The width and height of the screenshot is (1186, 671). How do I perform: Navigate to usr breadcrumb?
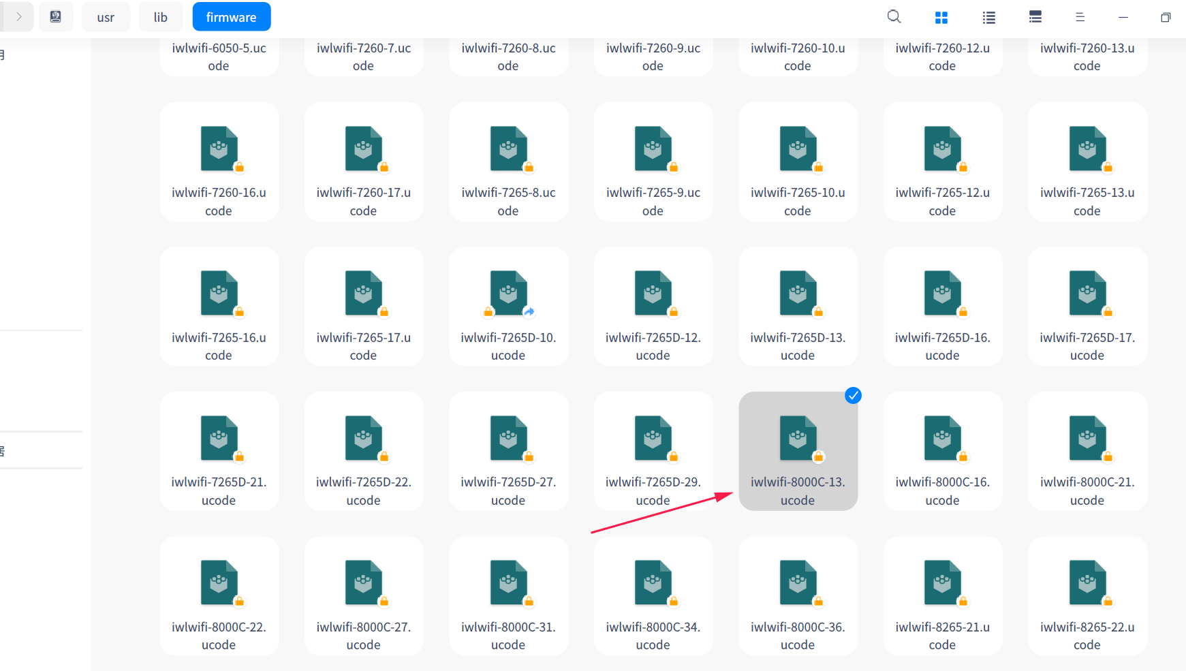(106, 18)
